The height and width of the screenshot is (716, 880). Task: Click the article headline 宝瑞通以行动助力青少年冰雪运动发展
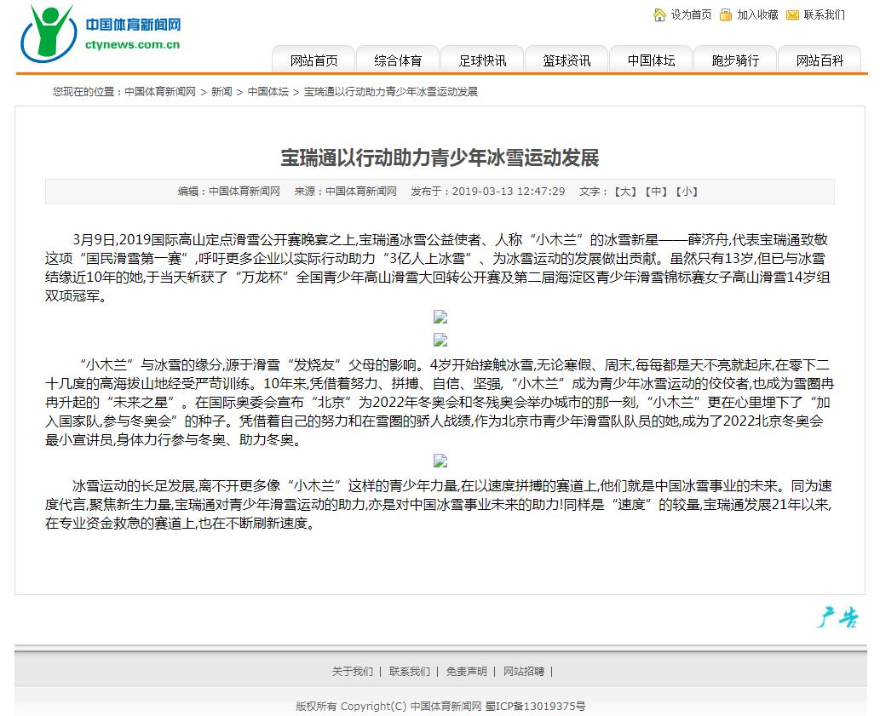pos(440,158)
